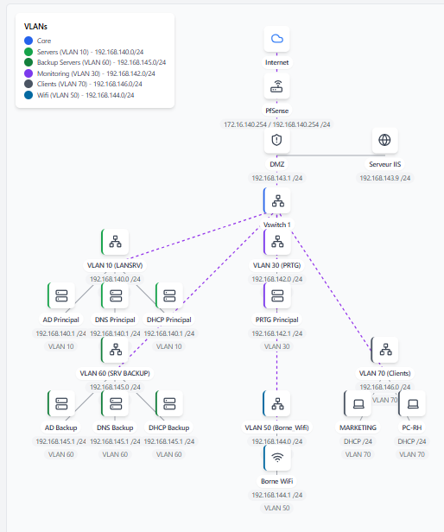Screen dimensions: 444x532
Task: Click the 'DNS Principal' label
Action: (x=115, y=320)
